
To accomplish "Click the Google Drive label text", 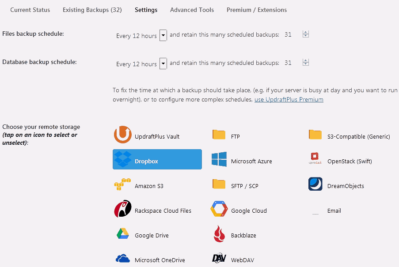I will coord(152,236).
